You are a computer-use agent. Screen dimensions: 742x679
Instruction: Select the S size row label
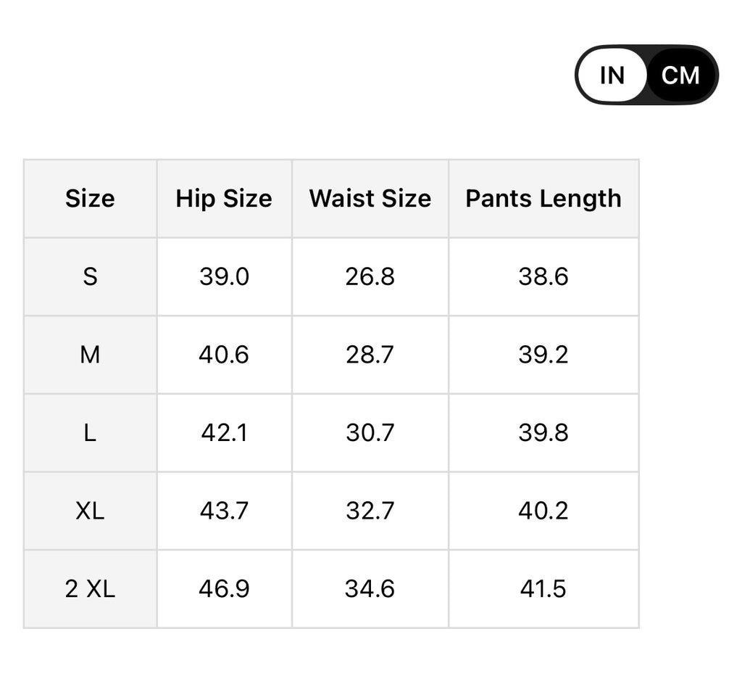click(90, 276)
